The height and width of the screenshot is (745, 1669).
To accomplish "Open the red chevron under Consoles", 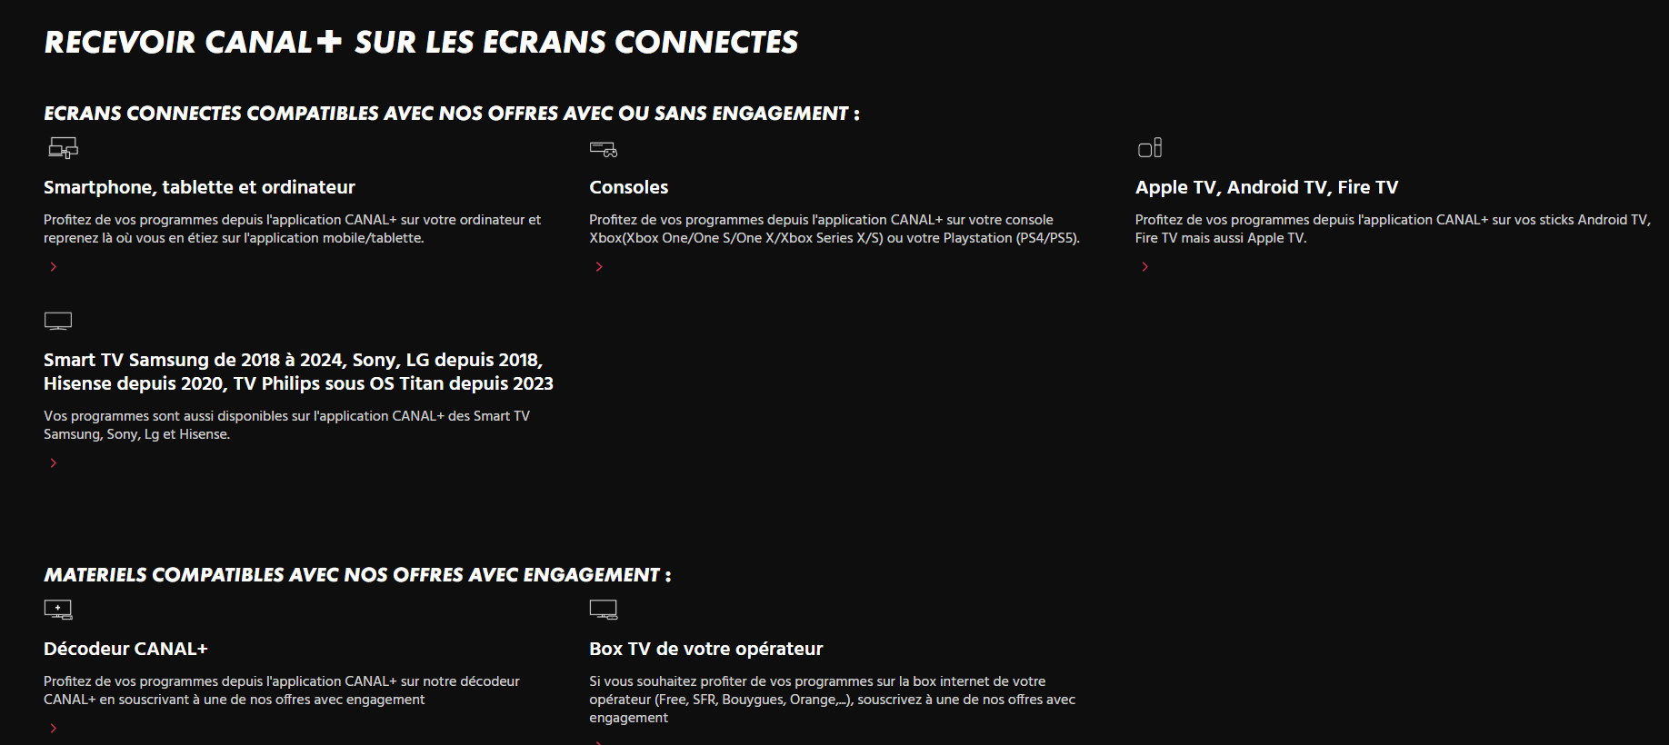I will pyautogui.click(x=599, y=266).
